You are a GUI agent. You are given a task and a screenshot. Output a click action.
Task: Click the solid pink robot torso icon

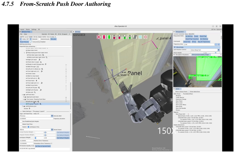tap(104, 37)
